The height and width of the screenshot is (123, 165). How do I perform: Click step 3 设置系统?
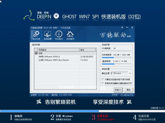point(103,118)
